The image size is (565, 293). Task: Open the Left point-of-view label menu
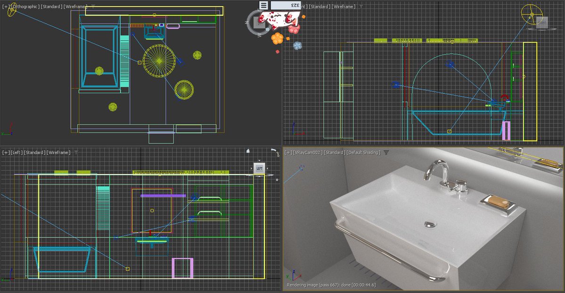[x=16, y=153]
